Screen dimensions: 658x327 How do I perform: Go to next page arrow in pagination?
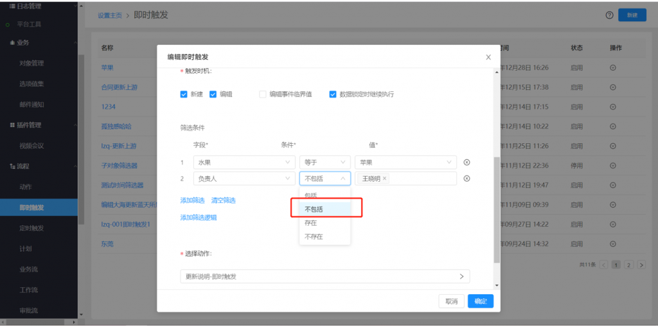click(x=640, y=265)
